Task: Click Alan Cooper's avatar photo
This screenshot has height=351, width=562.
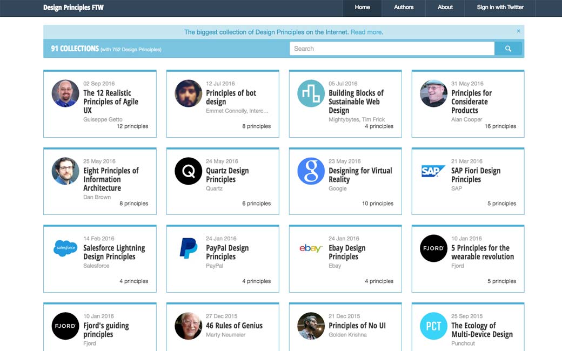Action: (x=433, y=93)
